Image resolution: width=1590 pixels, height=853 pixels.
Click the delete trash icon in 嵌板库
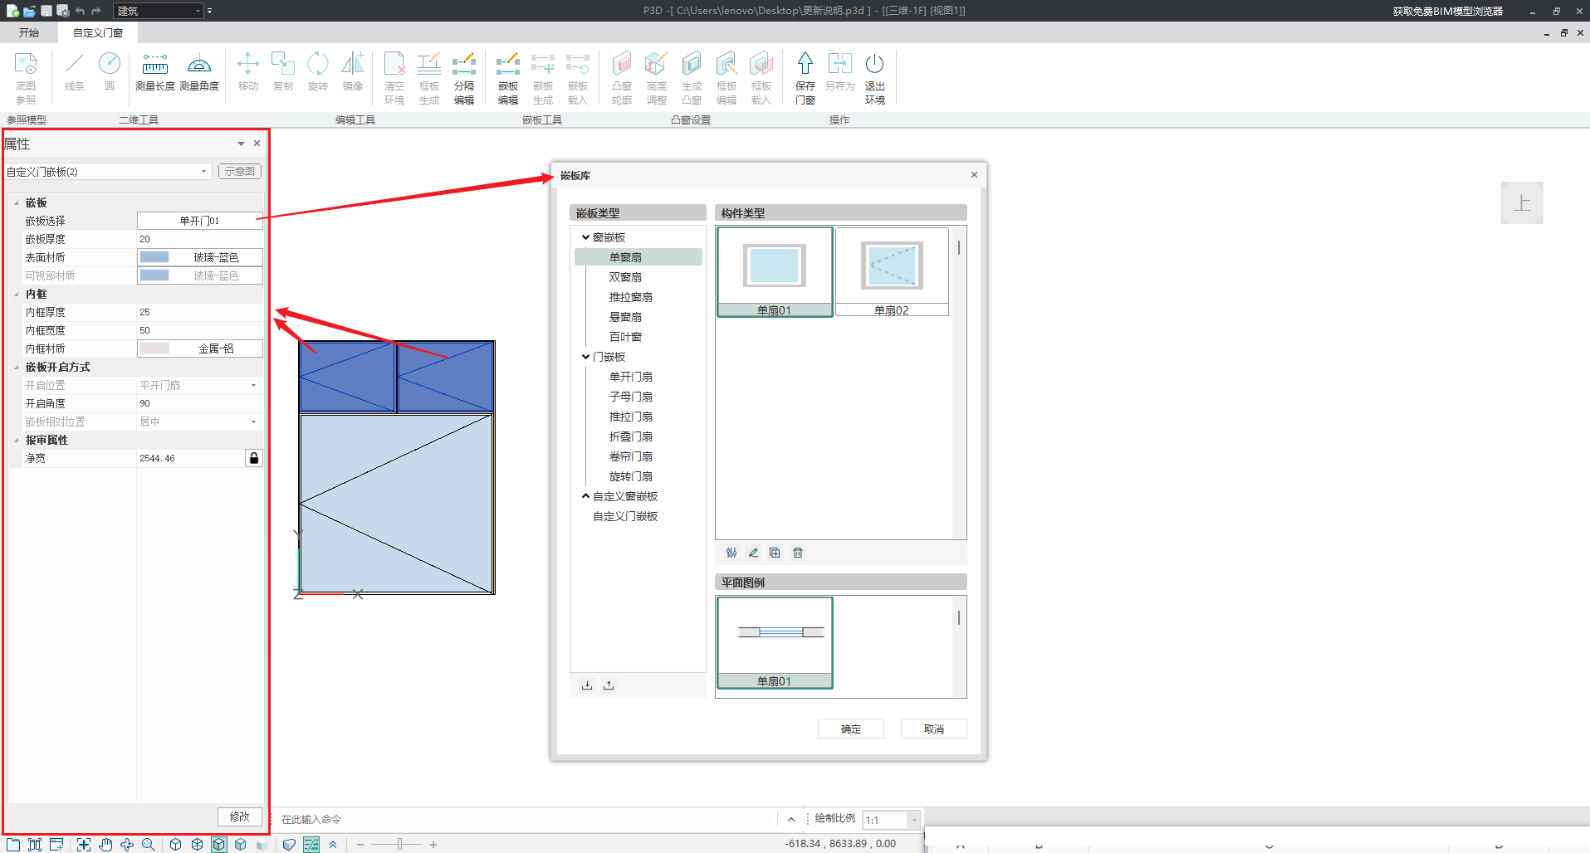click(798, 553)
